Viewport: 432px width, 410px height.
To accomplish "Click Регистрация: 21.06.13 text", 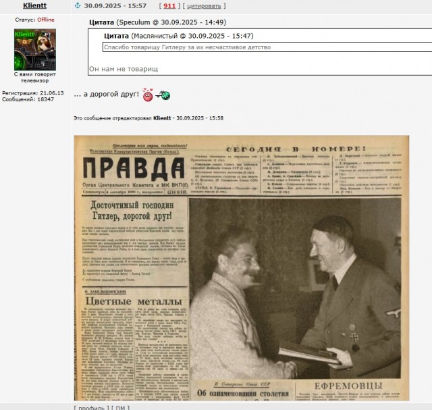I will coord(33,93).
